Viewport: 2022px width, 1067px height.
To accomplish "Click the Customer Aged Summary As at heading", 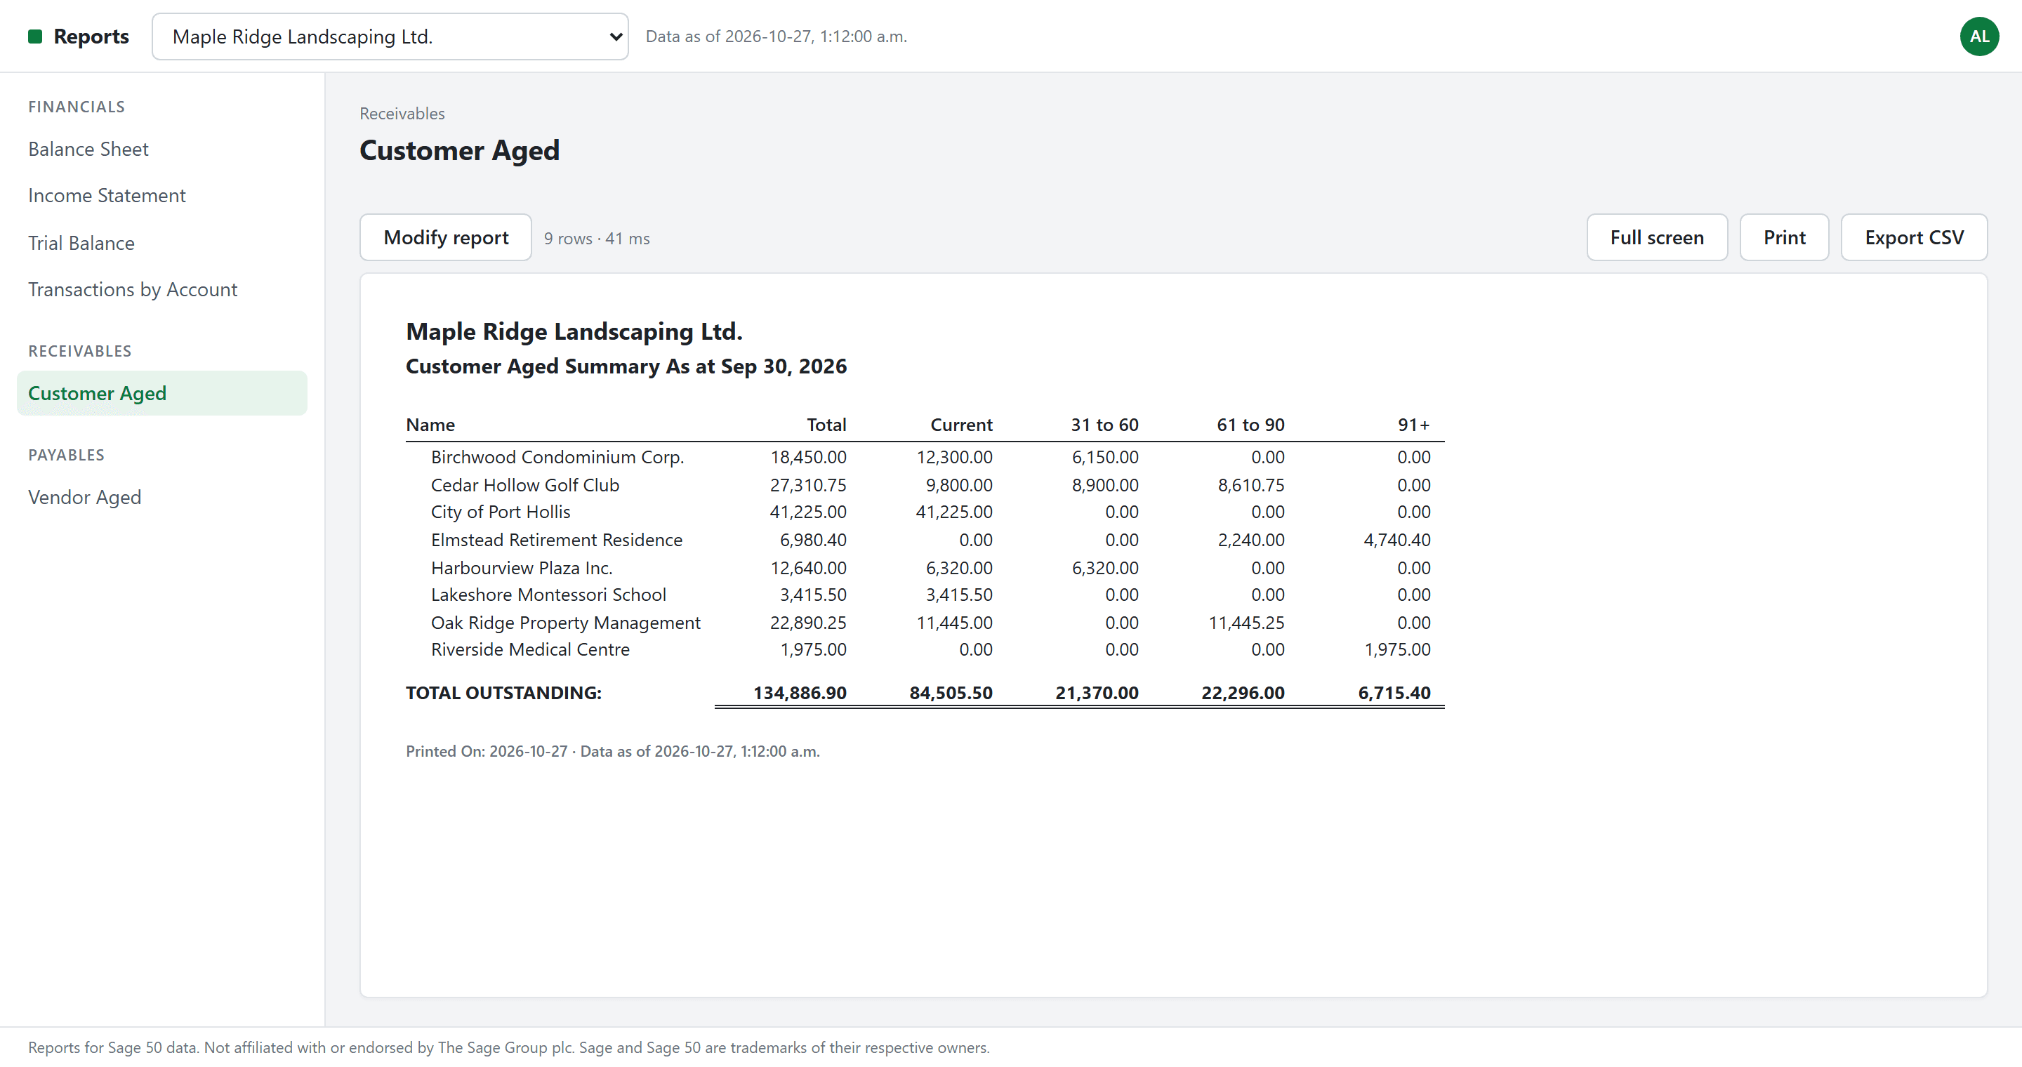I will coord(626,366).
